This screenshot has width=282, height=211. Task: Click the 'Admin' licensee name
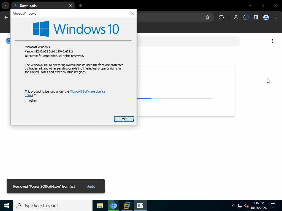(33, 101)
